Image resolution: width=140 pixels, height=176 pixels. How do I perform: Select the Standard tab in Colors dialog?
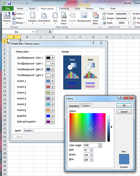click(x=74, y=106)
